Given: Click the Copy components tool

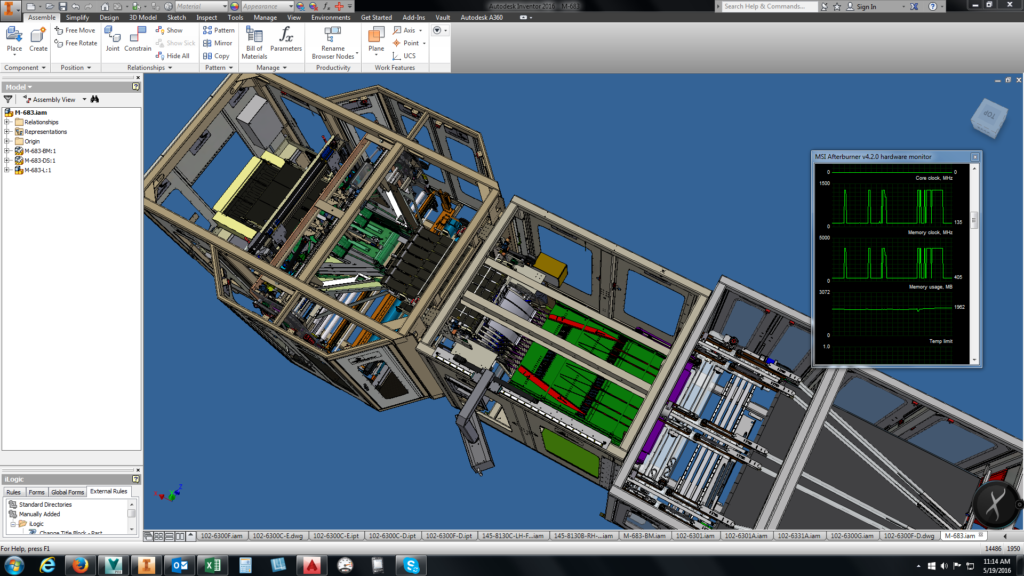Looking at the screenshot, I should 216,56.
